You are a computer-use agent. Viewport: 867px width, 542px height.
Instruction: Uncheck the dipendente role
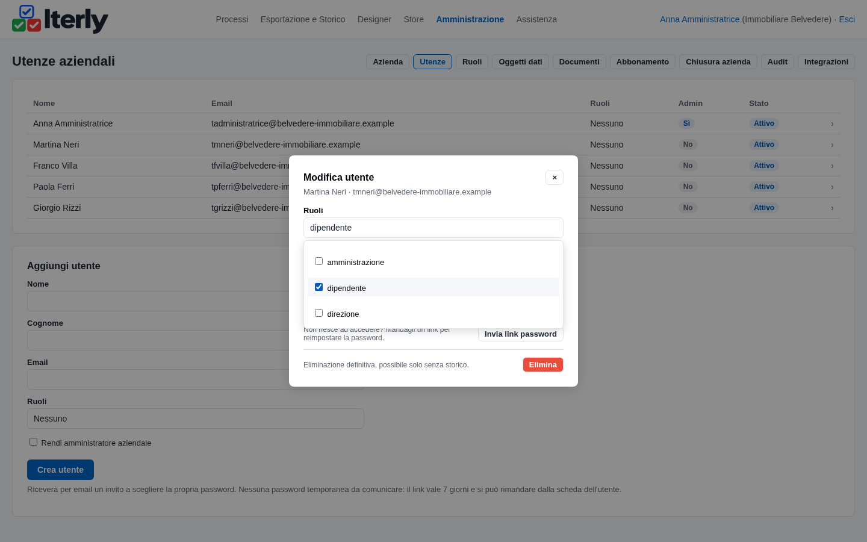[319, 287]
